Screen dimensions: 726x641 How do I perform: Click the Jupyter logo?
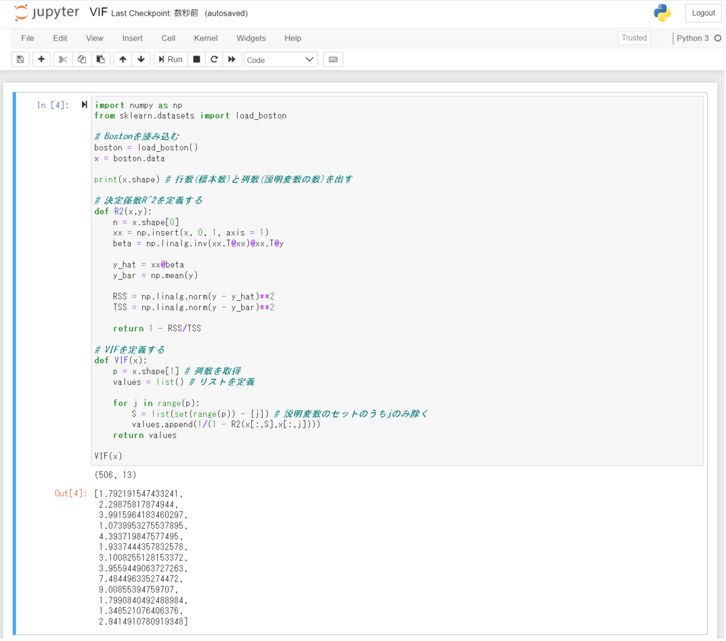[47, 13]
